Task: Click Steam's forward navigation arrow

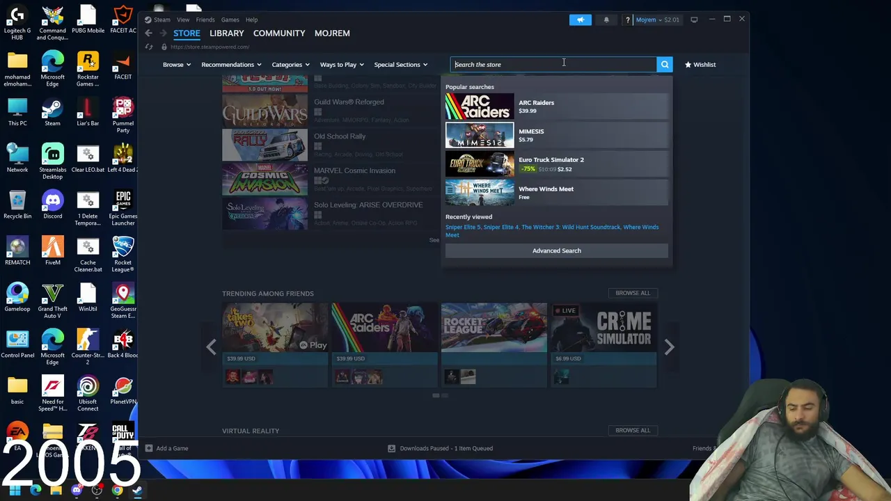Action: (x=163, y=33)
